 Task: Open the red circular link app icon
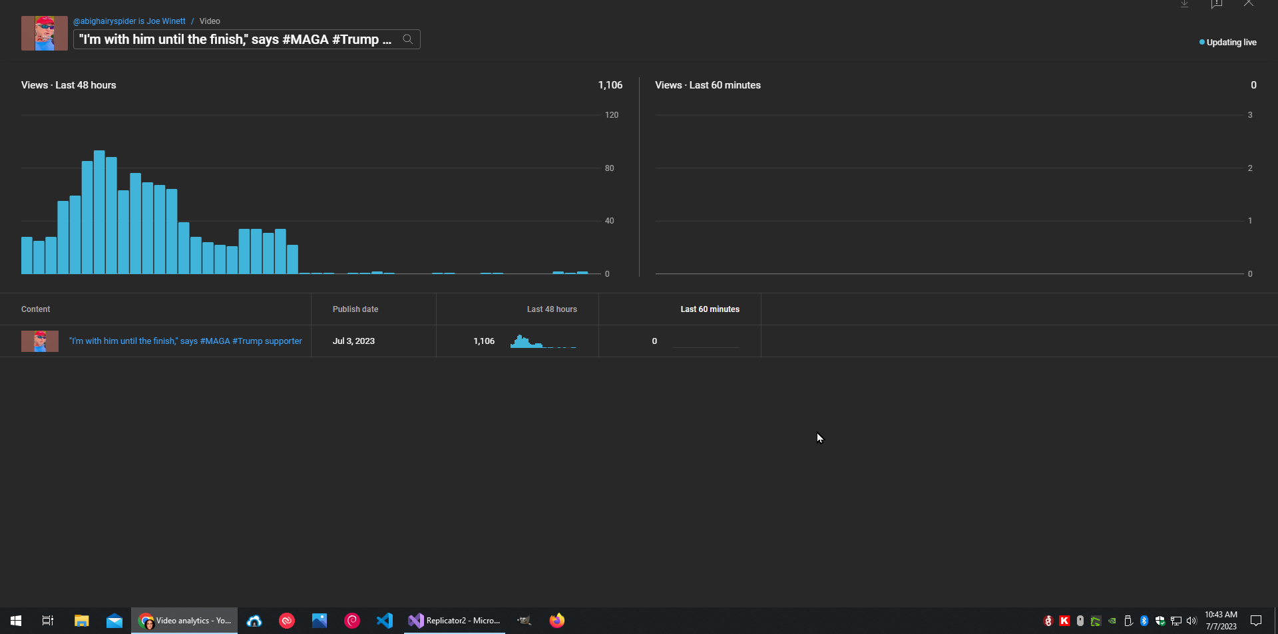pos(287,621)
